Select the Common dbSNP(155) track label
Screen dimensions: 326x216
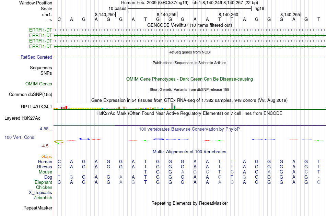coord(31,95)
